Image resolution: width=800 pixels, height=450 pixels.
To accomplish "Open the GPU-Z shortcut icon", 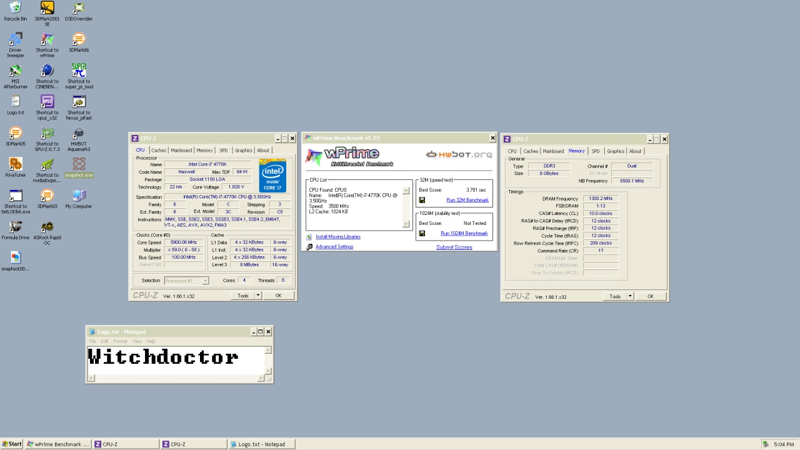I will tap(47, 134).
